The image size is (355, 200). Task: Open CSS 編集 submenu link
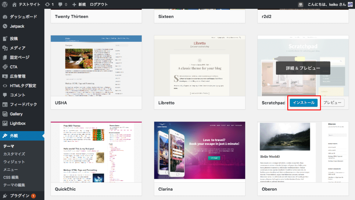pyautogui.click(x=11, y=178)
